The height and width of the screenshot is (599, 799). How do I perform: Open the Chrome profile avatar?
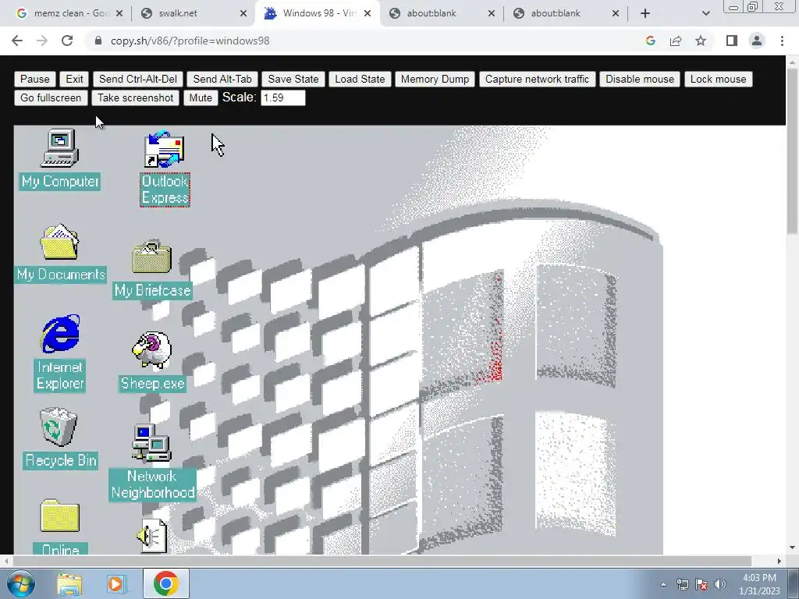click(x=757, y=41)
